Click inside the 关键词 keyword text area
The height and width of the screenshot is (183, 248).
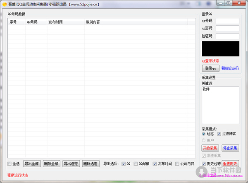pos(220,105)
